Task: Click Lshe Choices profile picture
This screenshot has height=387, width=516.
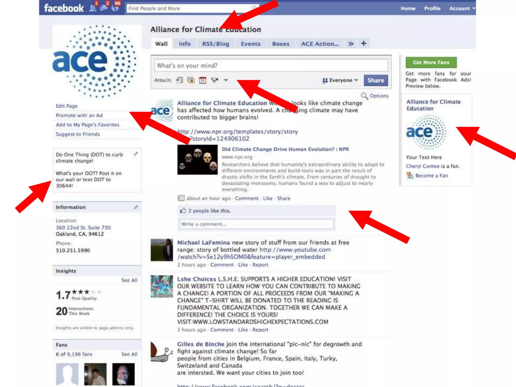Action: pyautogui.click(x=162, y=286)
